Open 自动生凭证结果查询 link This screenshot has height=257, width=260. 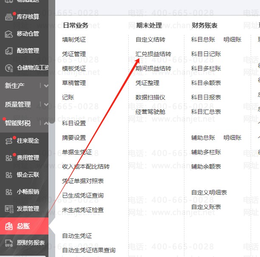pos(89,250)
